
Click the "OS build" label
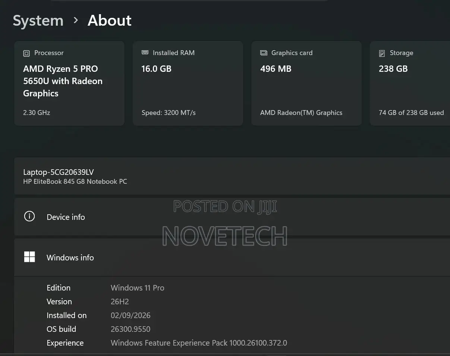click(62, 329)
